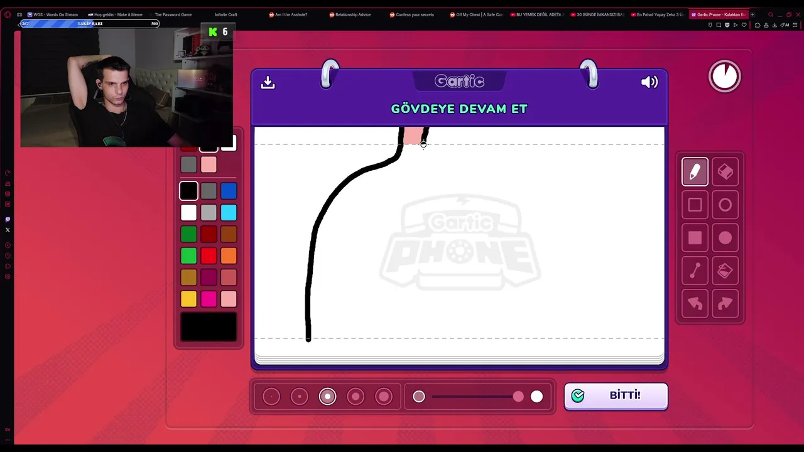Viewport: 804px width, 452px height.
Task: Pick the white color swatch
Action: [188, 213]
